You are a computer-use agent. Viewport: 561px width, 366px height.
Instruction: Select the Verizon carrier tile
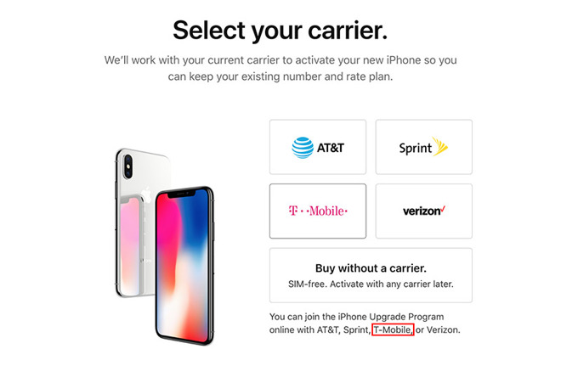click(x=424, y=211)
